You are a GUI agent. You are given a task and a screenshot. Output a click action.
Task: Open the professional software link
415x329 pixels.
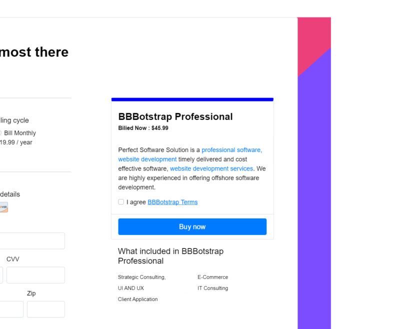coord(231,150)
